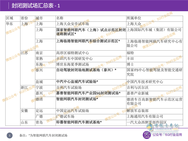Select the 上海大众 owner cell
188x141 pixels.
(154, 24)
